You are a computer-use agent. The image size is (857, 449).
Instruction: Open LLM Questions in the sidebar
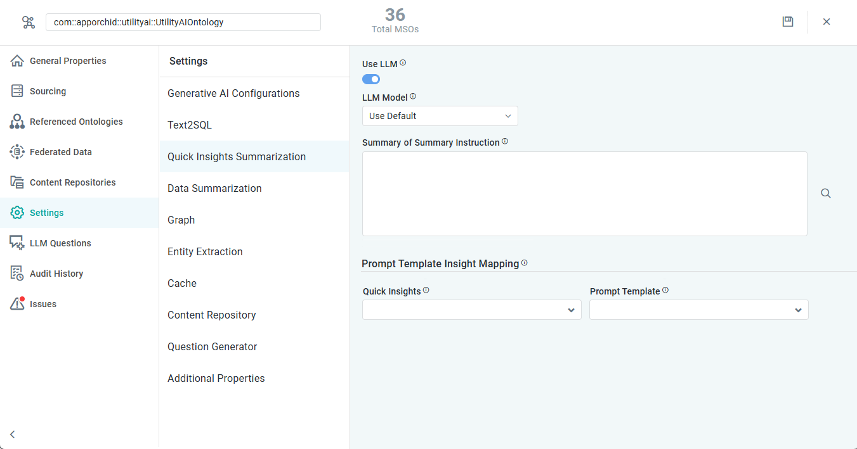(60, 243)
